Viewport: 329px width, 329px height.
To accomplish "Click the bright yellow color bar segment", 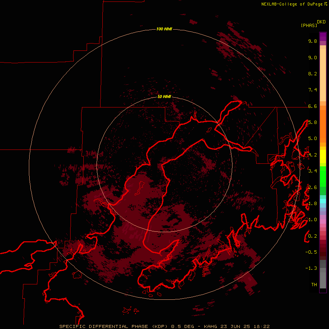I will (x=323, y=156).
